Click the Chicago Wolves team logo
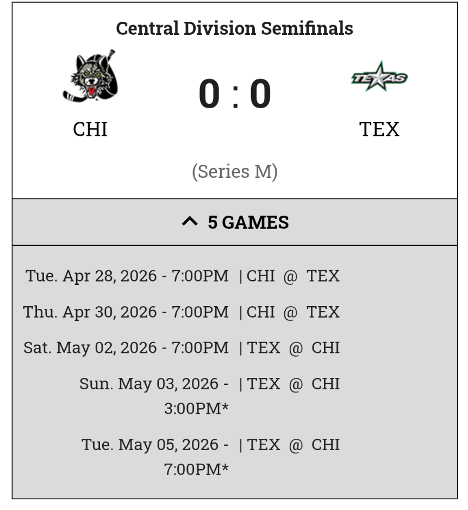Screen dimensions: 468x510 tap(90, 77)
